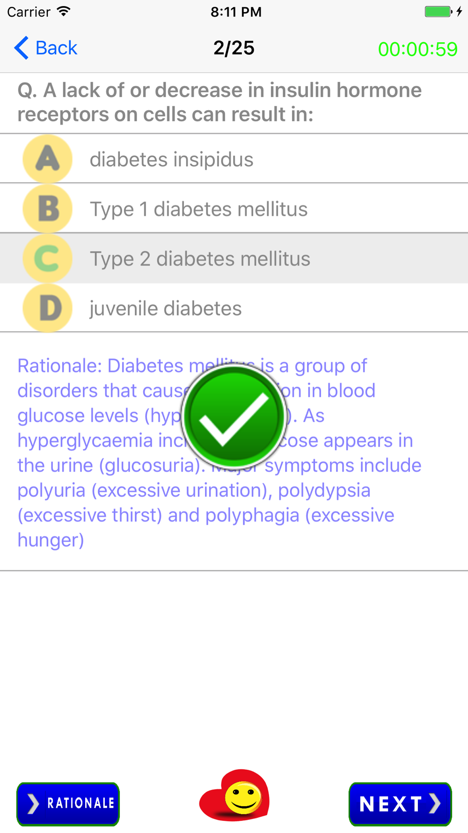Image resolution: width=468 pixels, height=833 pixels.
Task: Select answer circle D
Action: (x=47, y=308)
